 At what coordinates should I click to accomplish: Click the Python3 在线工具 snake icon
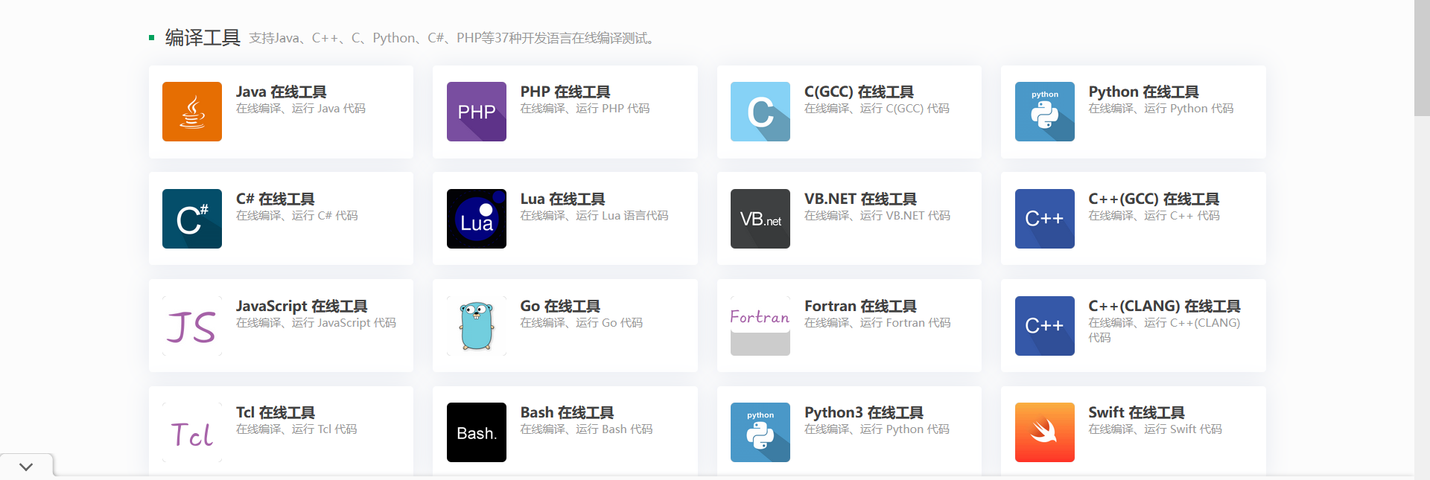coord(760,432)
